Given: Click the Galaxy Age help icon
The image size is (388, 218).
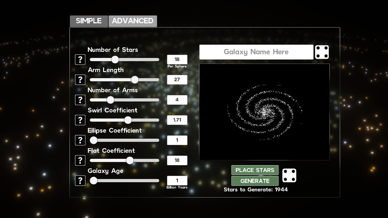Looking at the screenshot, I should (81, 181).
